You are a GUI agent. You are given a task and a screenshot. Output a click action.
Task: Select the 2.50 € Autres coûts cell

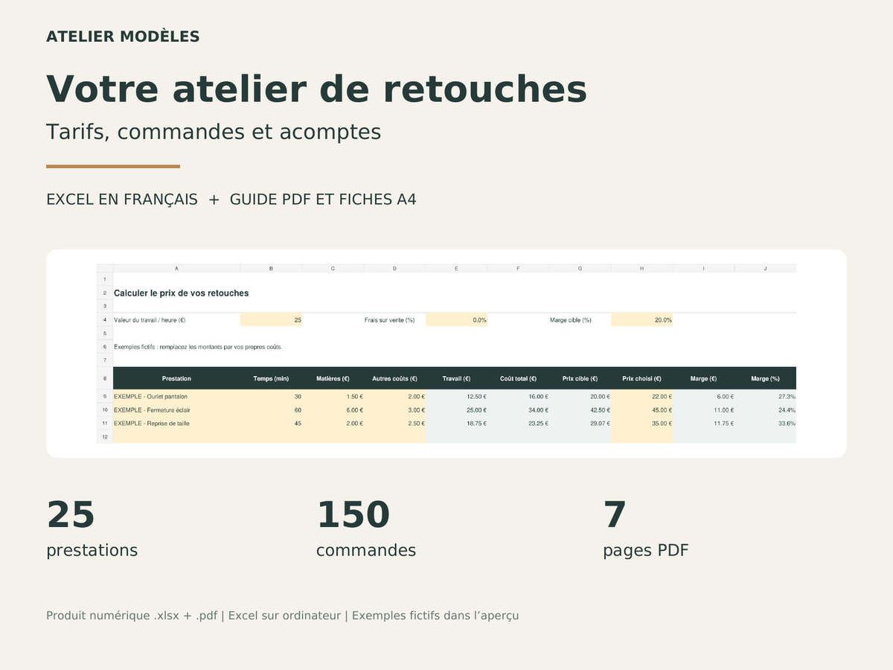[x=394, y=424]
